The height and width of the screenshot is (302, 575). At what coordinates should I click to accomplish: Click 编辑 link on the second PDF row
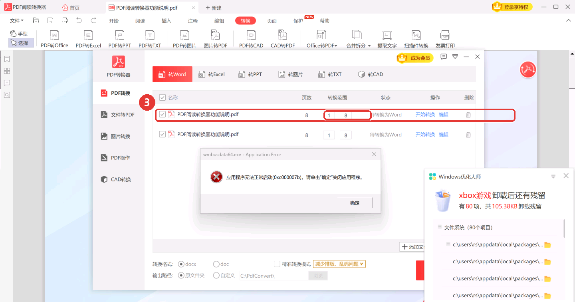[x=444, y=135]
